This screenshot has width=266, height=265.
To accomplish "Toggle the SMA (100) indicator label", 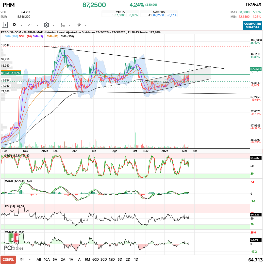I will (x=11, y=37).
